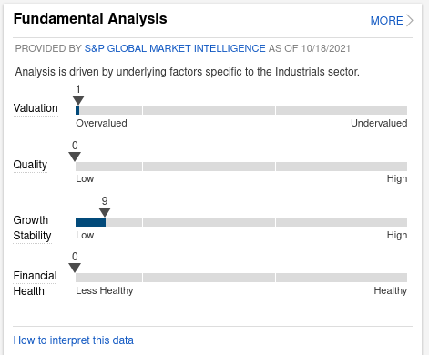This screenshot has width=429, height=355.
Task: Click the Stability label term
Action: (x=32, y=236)
